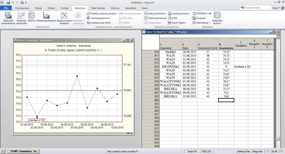Select Gramatura column header
This screenshot has width=285, height=154.
pyautogui.click(x=226, y=44)
